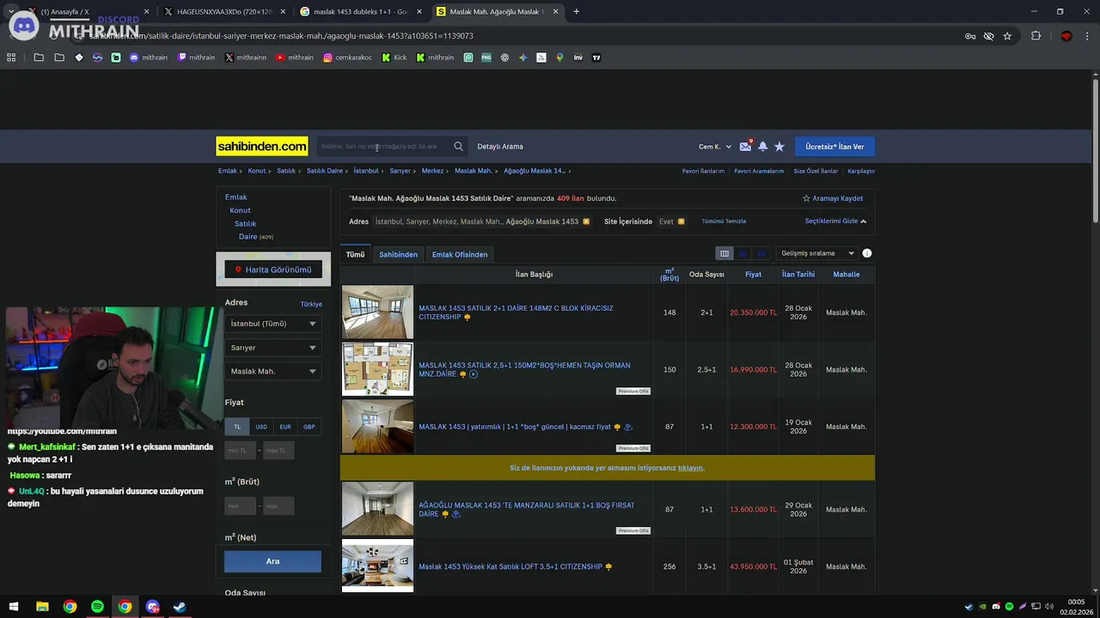Open the Twitch mithrain bookmark
1100x618 pixels.
pyautogui.click(x=197, y=58)
